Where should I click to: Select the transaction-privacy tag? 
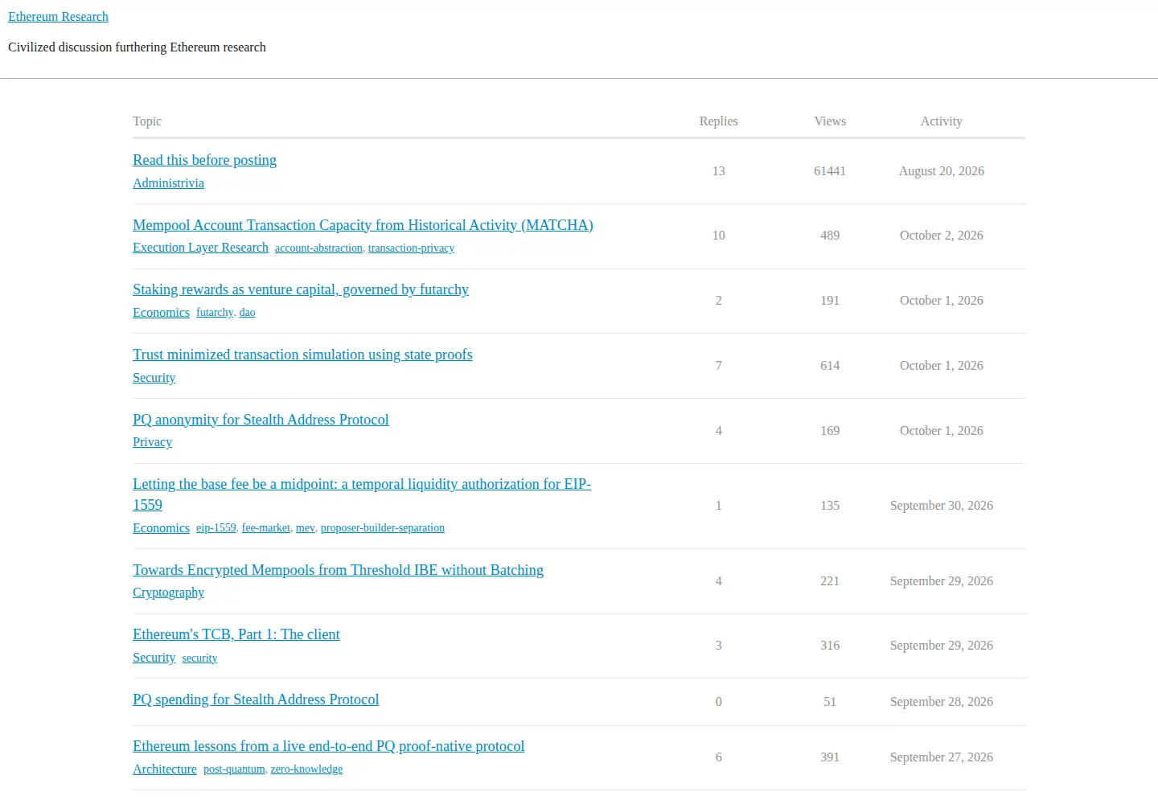coord(411,248)
